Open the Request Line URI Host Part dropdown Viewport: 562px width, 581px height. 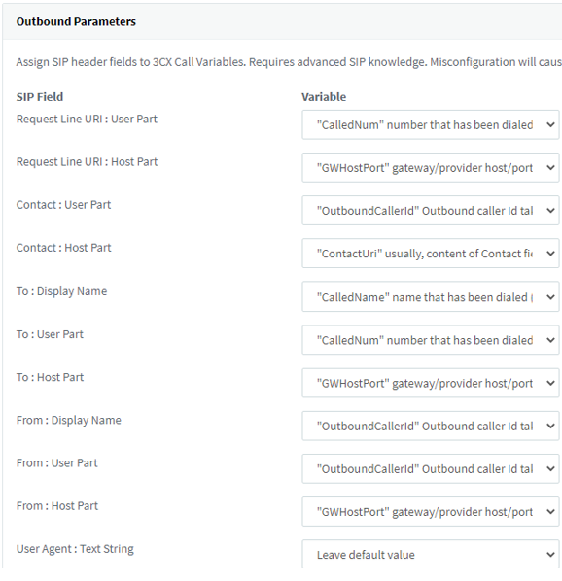431,167
